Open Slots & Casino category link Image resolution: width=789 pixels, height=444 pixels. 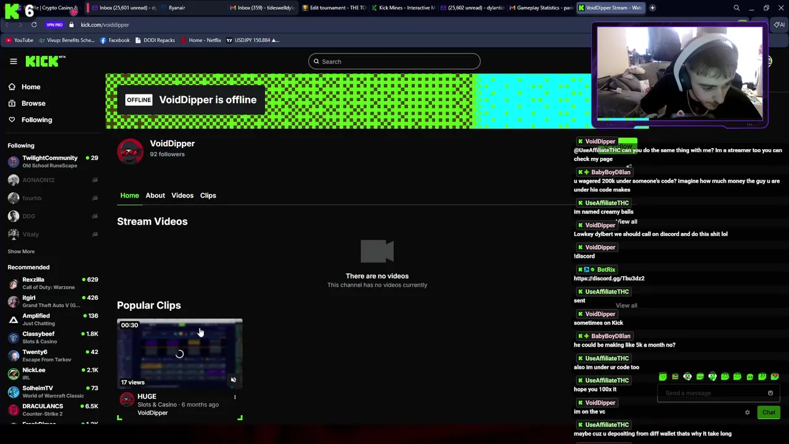pyautogui.click(x=157, y=405)
